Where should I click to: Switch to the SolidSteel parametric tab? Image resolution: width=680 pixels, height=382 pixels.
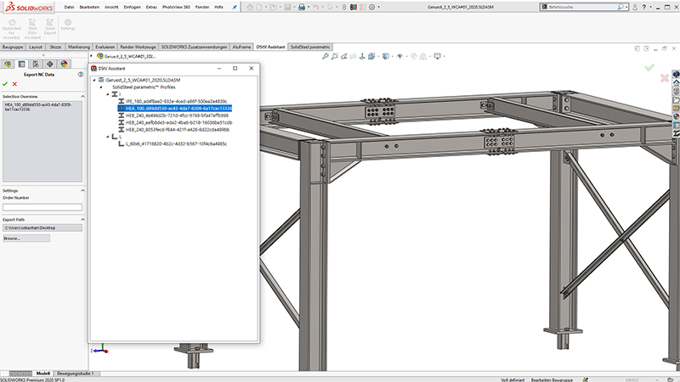pos(310,47)
